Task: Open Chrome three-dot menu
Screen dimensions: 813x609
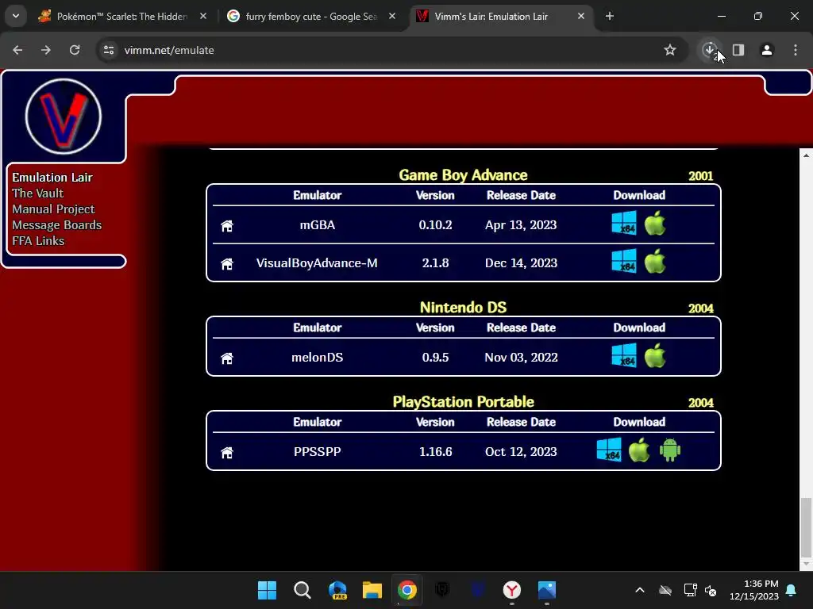Action: tap(796, 50)
